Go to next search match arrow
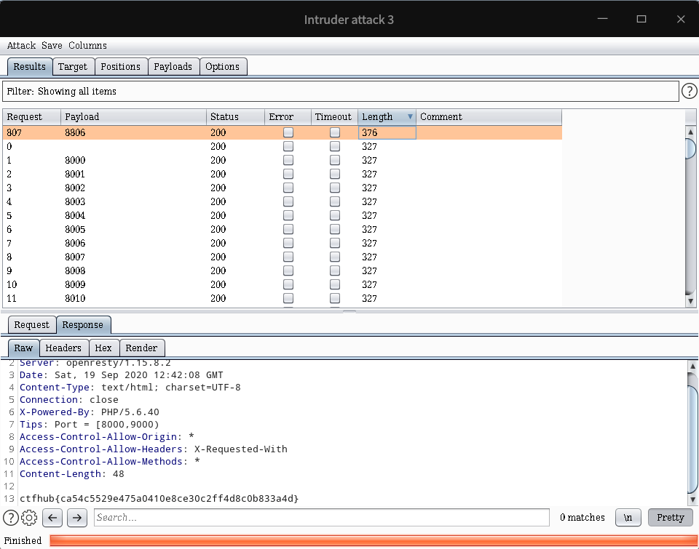Viewport: 699px width, 549px height. click(x=77, y=518)
